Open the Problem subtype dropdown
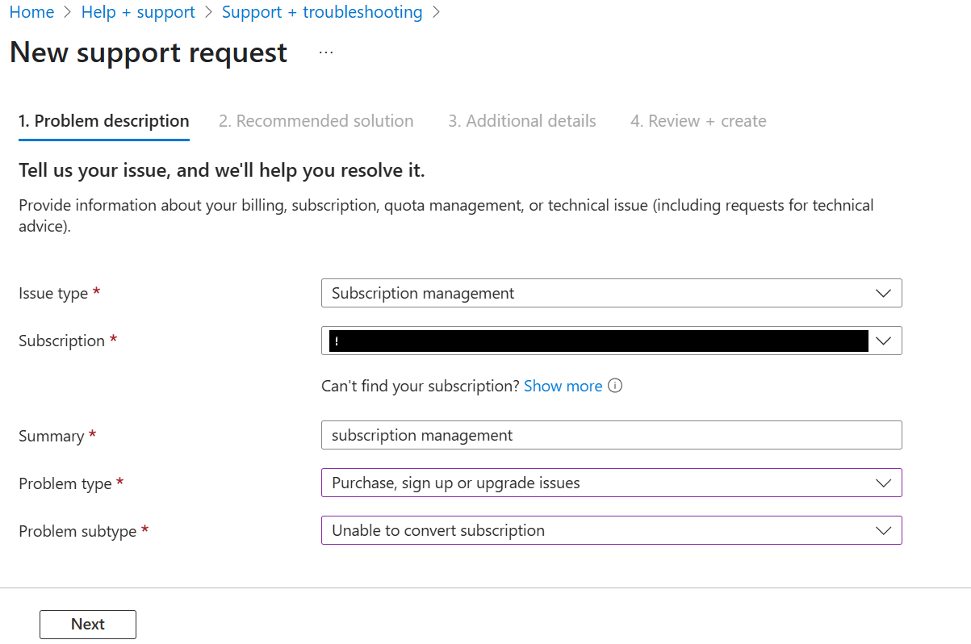The height and width of the screenshot is (644, 971). click(883, 531)
